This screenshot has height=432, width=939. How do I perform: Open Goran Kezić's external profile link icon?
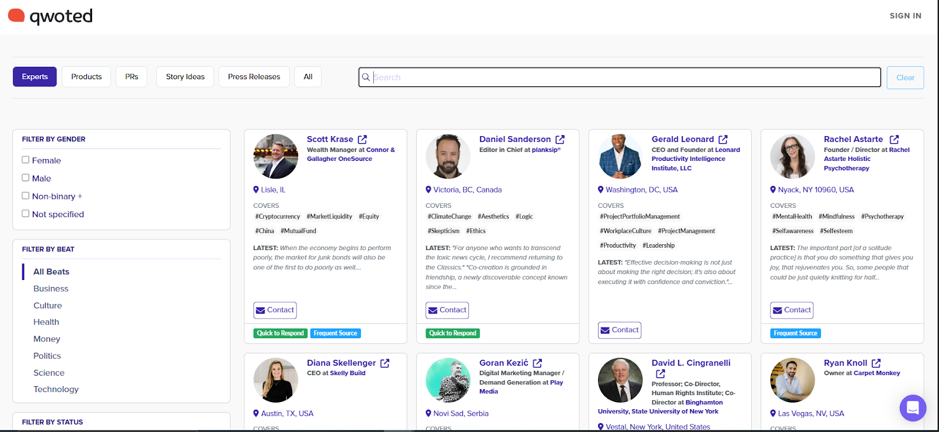tap(538, 363)
